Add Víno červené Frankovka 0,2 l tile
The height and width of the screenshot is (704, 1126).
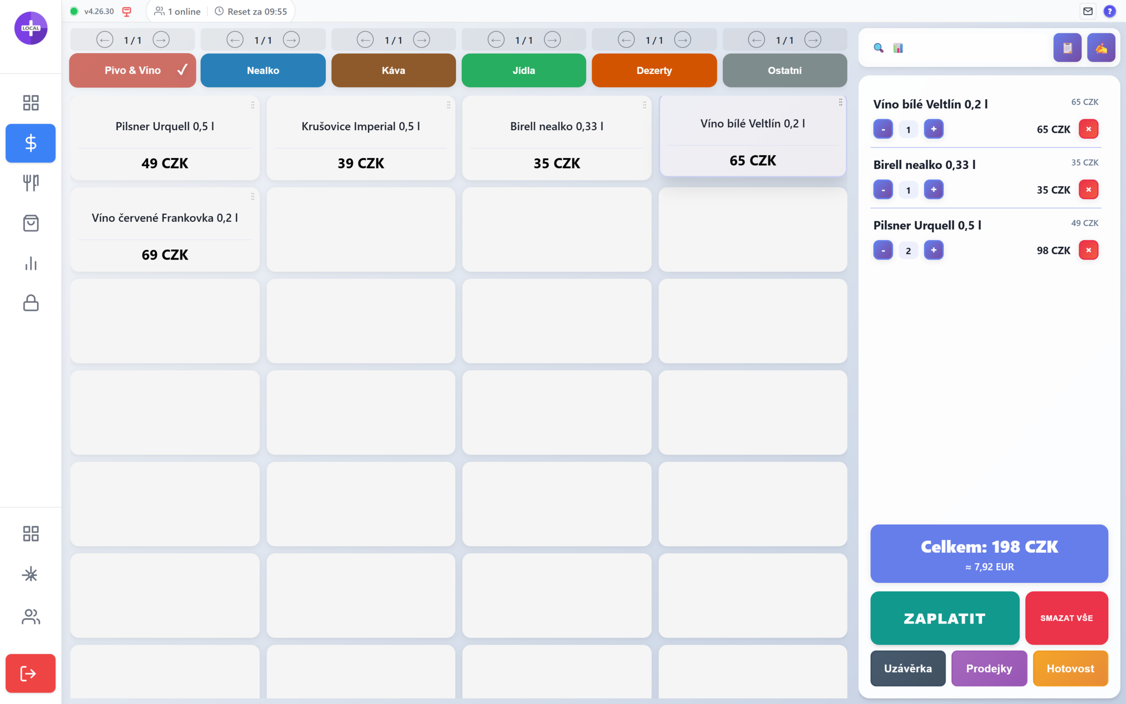(x=165, y=230)
